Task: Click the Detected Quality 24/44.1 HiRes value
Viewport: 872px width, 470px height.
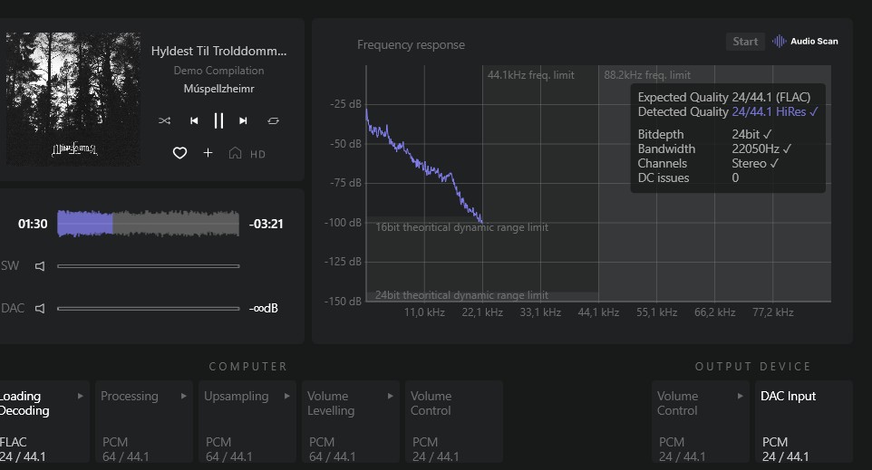Action: 775,111
